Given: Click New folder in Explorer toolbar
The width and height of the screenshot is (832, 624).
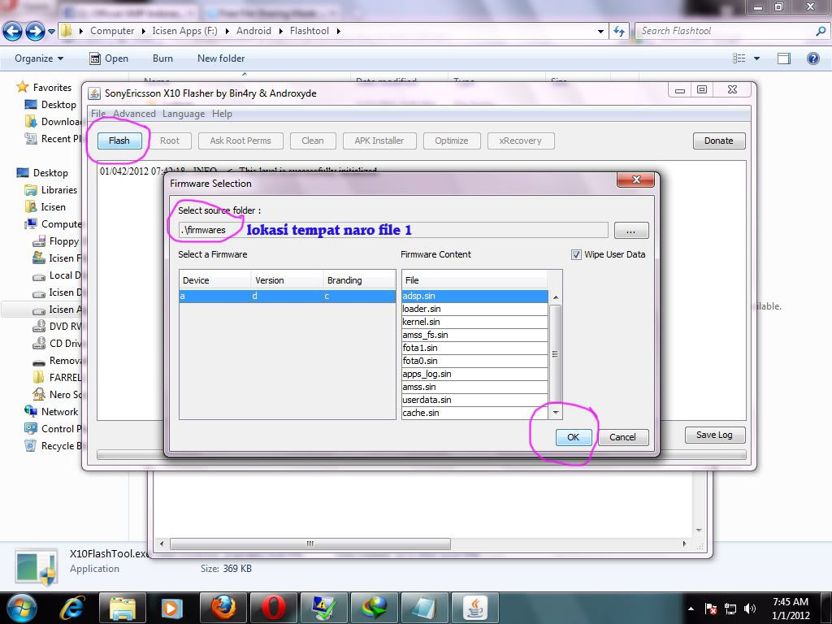Looking at the screenshot, I should click(x=221, y=58).
